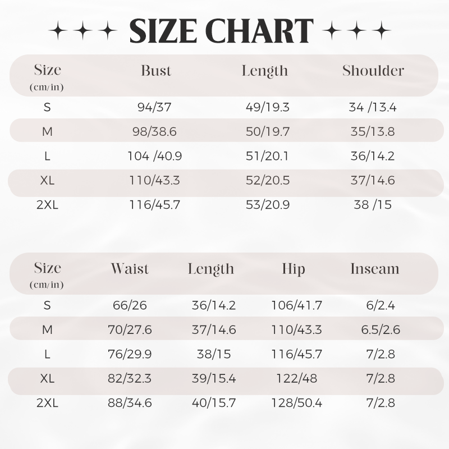This screenshot has height=449, width=449.
Task: Click the L length value 38/15
Action: (214, 354)
